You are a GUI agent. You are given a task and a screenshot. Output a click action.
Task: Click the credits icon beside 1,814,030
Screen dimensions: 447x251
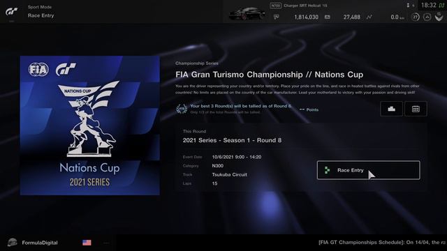(x=277, y=17)
